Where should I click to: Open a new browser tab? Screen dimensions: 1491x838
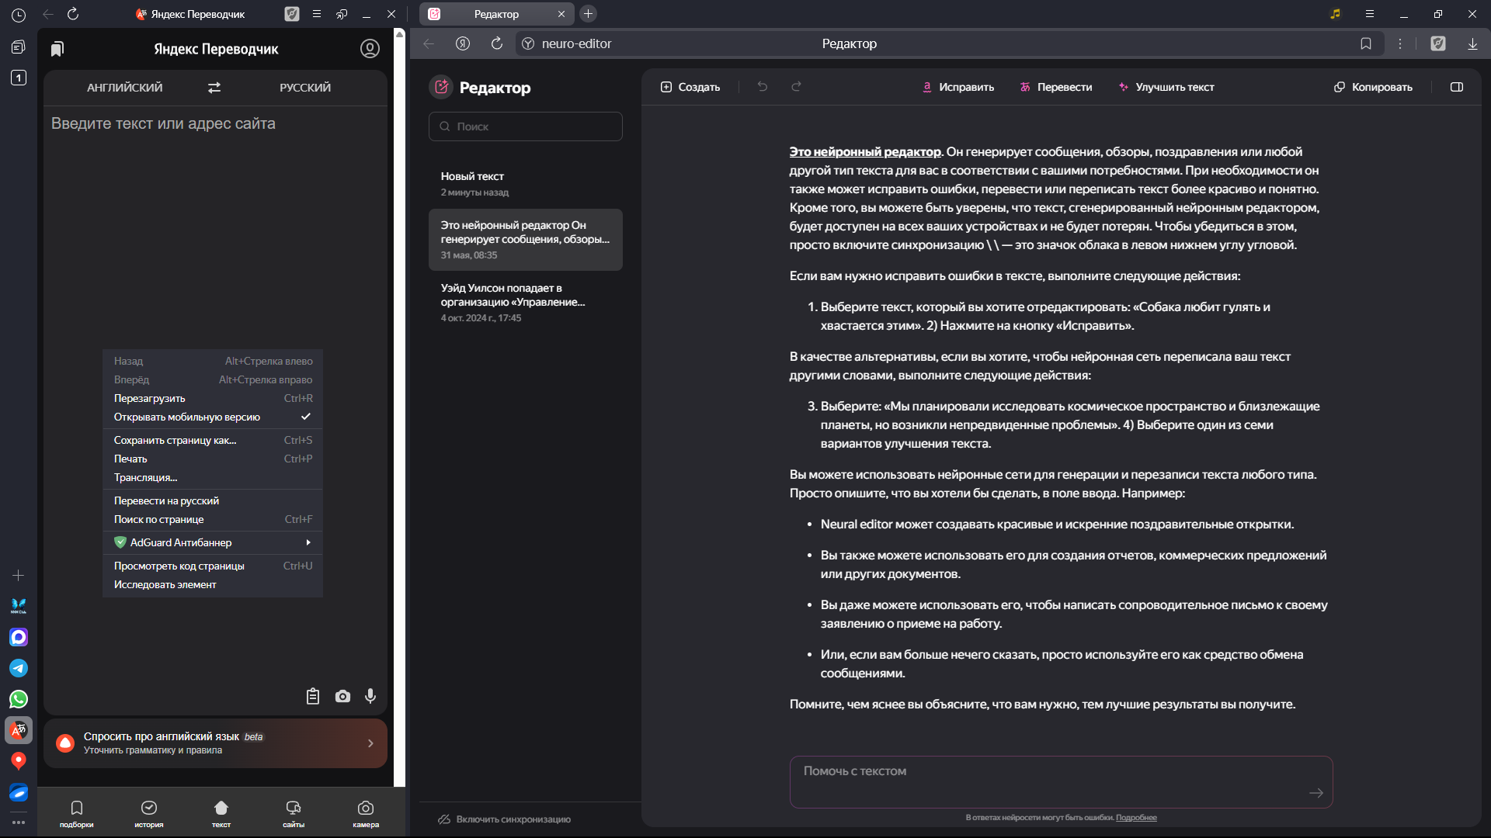pyautogui.click(x=588, y=14)
